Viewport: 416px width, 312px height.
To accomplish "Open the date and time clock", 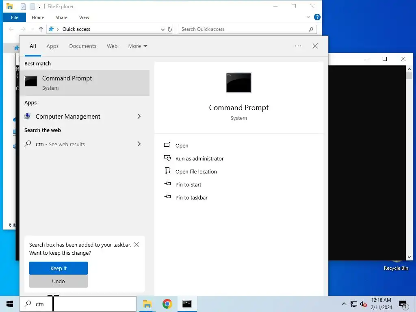I will 381,304.
